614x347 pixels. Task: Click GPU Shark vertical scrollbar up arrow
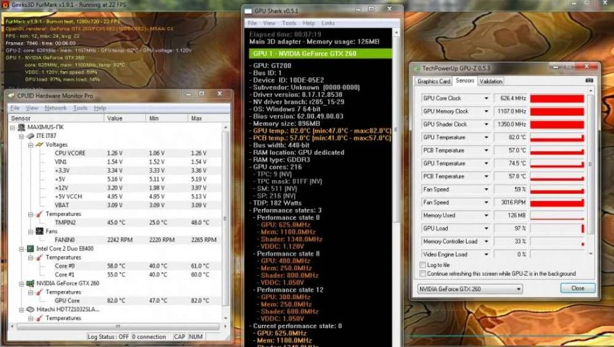tap(396, 32)
